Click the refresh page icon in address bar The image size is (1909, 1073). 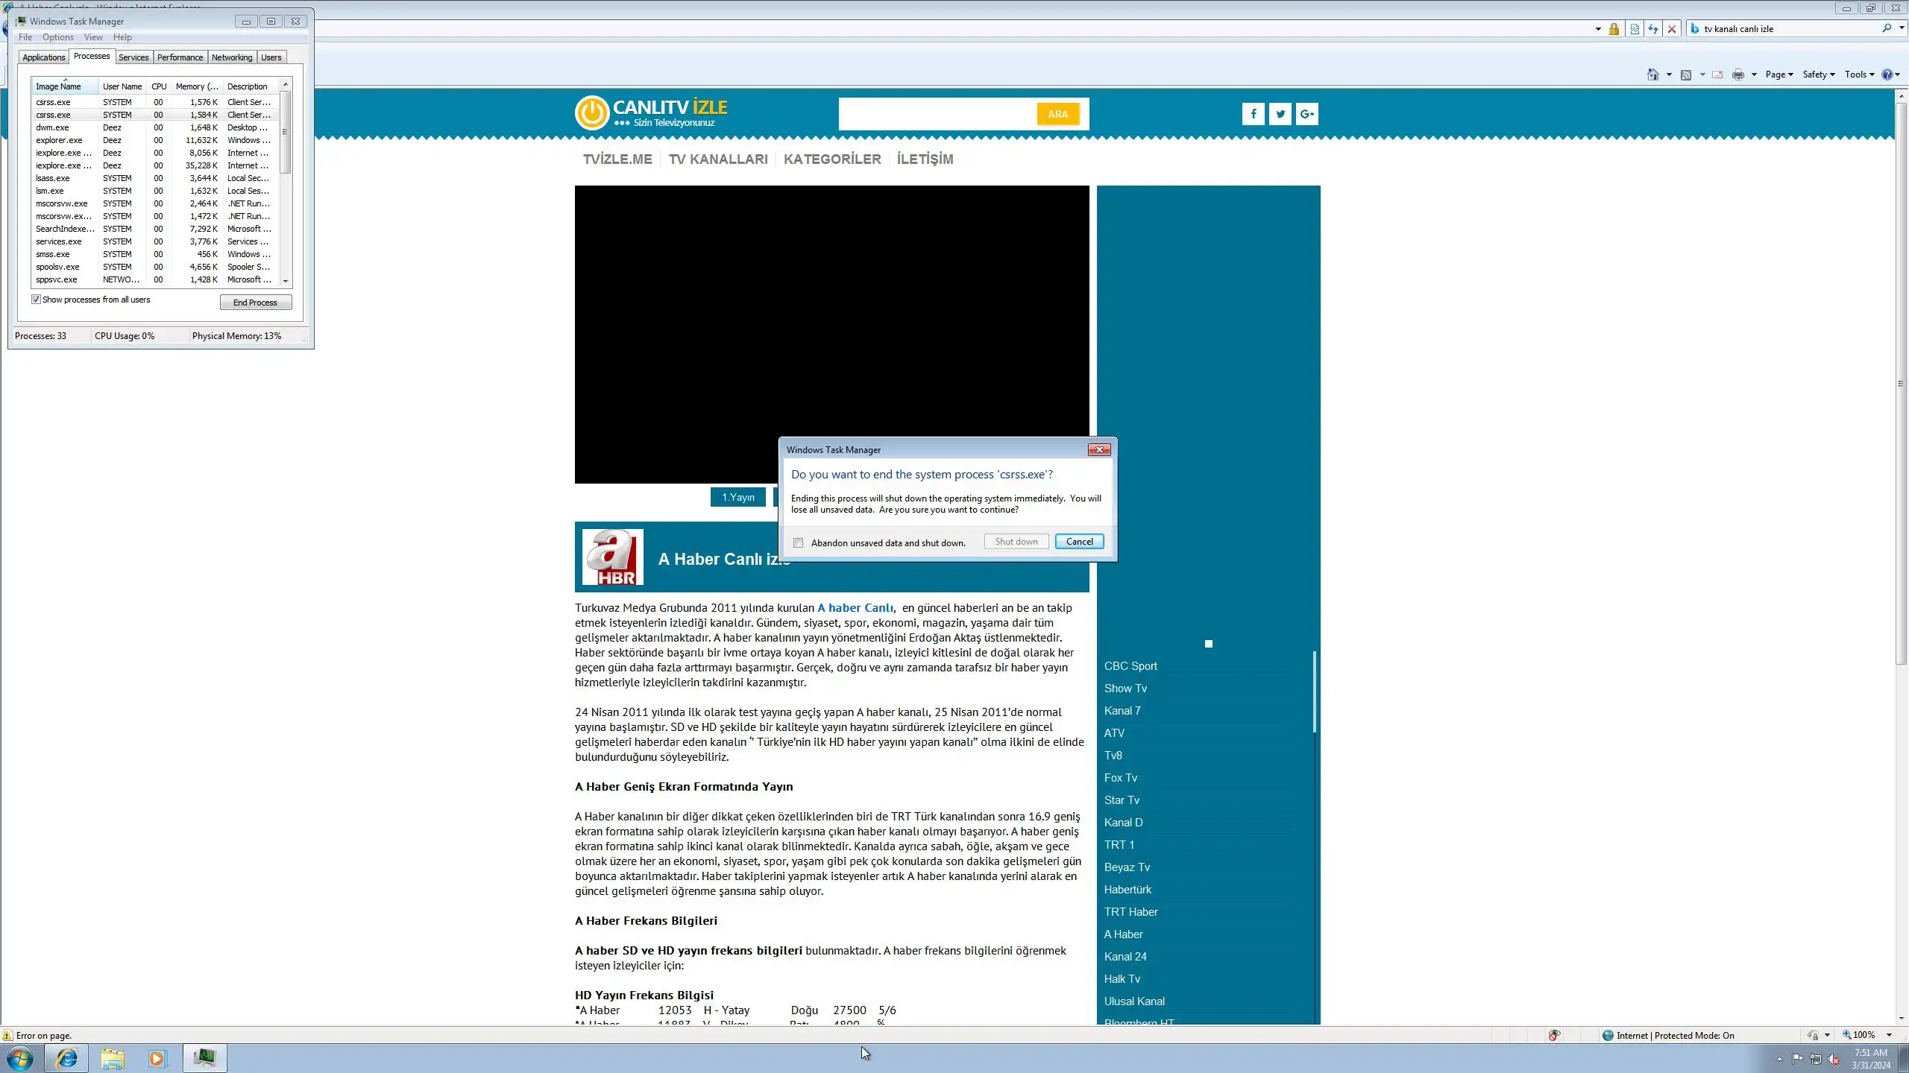click(x=1653, y=29)
